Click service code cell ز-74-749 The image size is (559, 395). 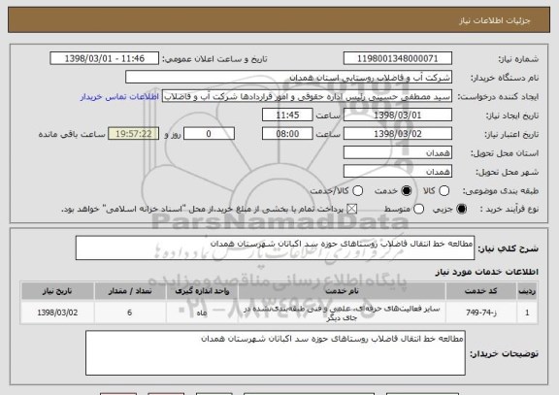coord(481,313)
